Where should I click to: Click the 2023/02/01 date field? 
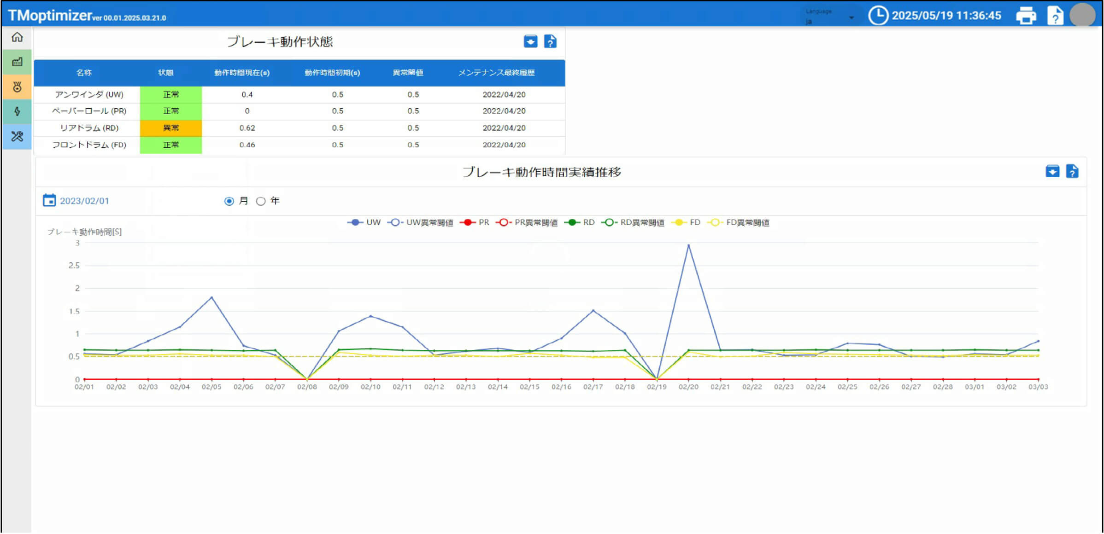click(85, 201)
